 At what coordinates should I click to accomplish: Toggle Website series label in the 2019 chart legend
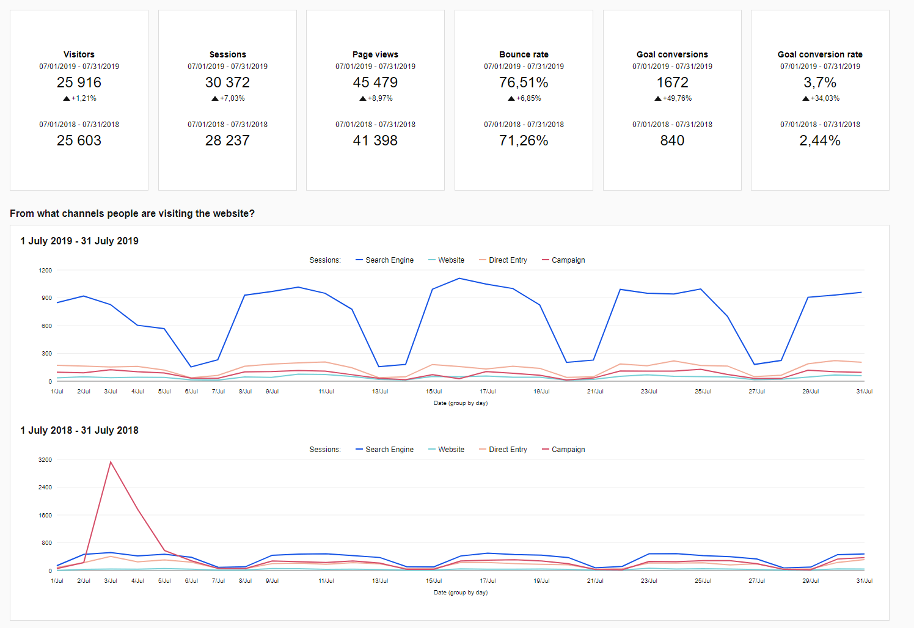(451, 260)
